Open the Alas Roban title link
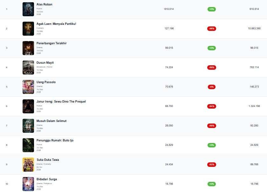Viewport: 267px width, 192px height. (x=44, y=4)
